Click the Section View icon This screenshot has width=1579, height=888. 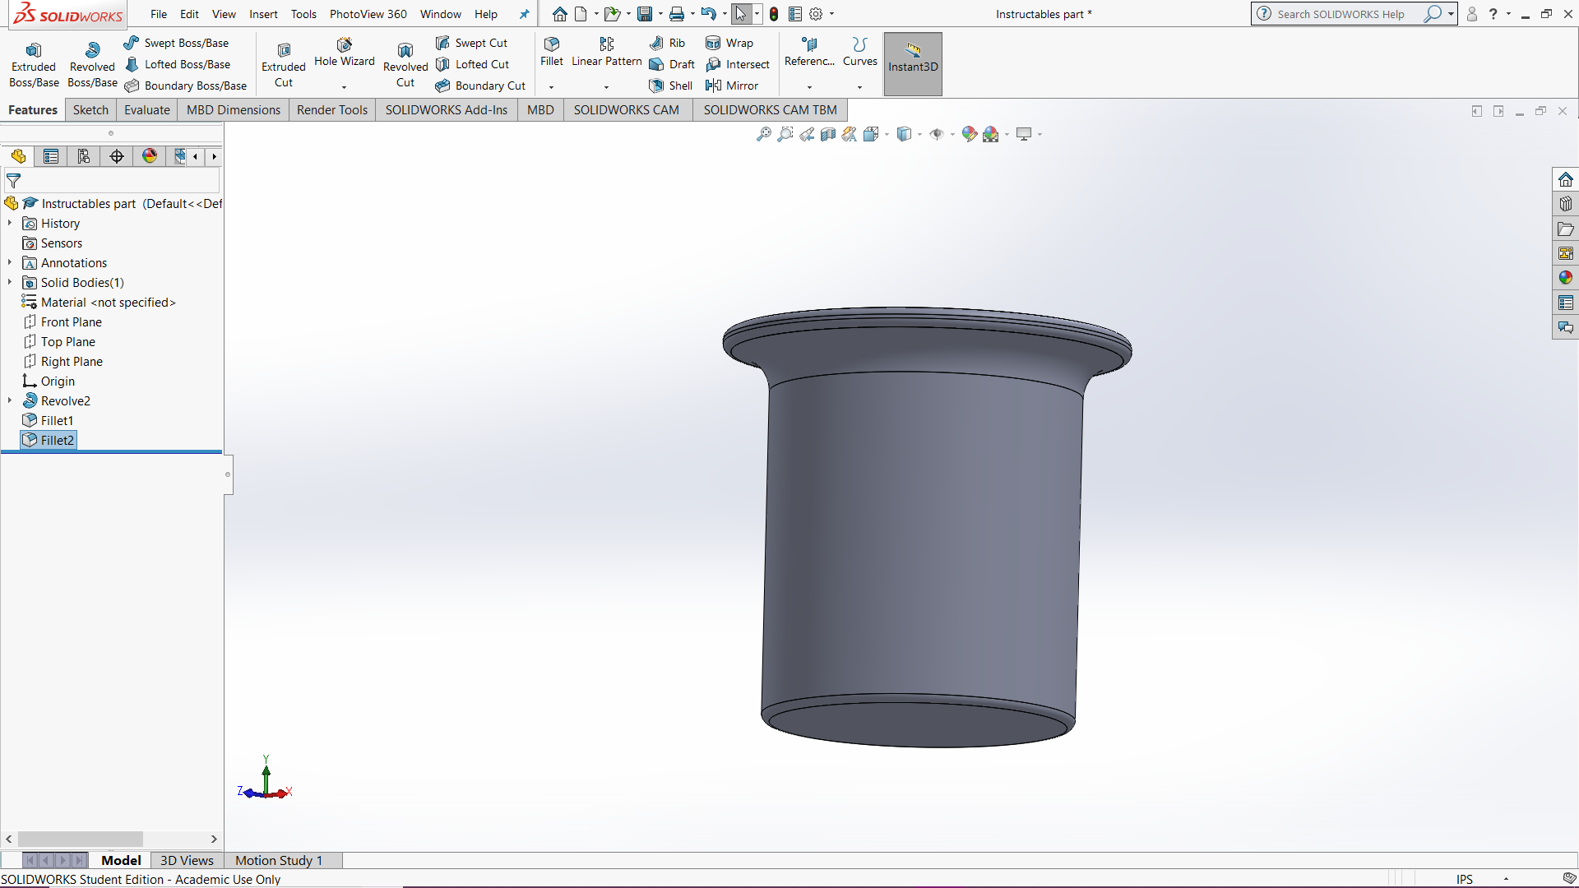(x=828, y=134)
